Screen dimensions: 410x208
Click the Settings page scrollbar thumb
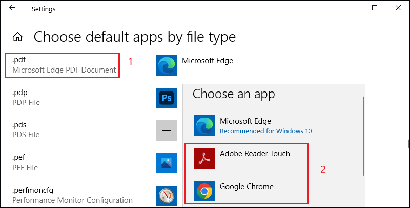(408, 143)
